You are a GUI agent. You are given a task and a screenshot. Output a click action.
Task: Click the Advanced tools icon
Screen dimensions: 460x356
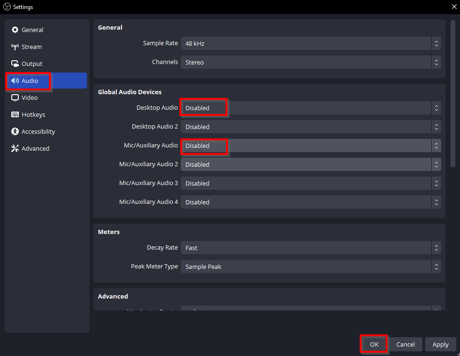pyautogui.click(x=15, y=149)
